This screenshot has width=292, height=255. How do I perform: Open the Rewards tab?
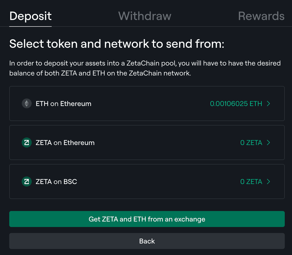click(x=261, y=16)
